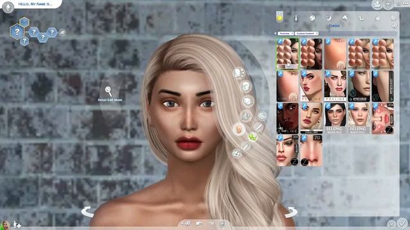Image resolution: width=410 pixels, height=230 pixels.
Task: Expand the down-arrow icon below panel options
Action: tap(395, 26)
